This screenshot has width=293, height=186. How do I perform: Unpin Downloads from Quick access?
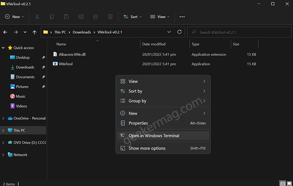(44, 67)
